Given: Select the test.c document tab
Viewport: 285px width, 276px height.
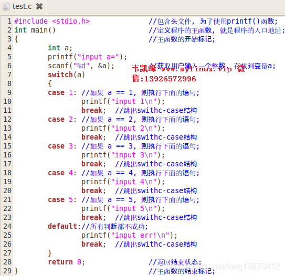Looking at the screenshot, I should click(x=23, y=7).
